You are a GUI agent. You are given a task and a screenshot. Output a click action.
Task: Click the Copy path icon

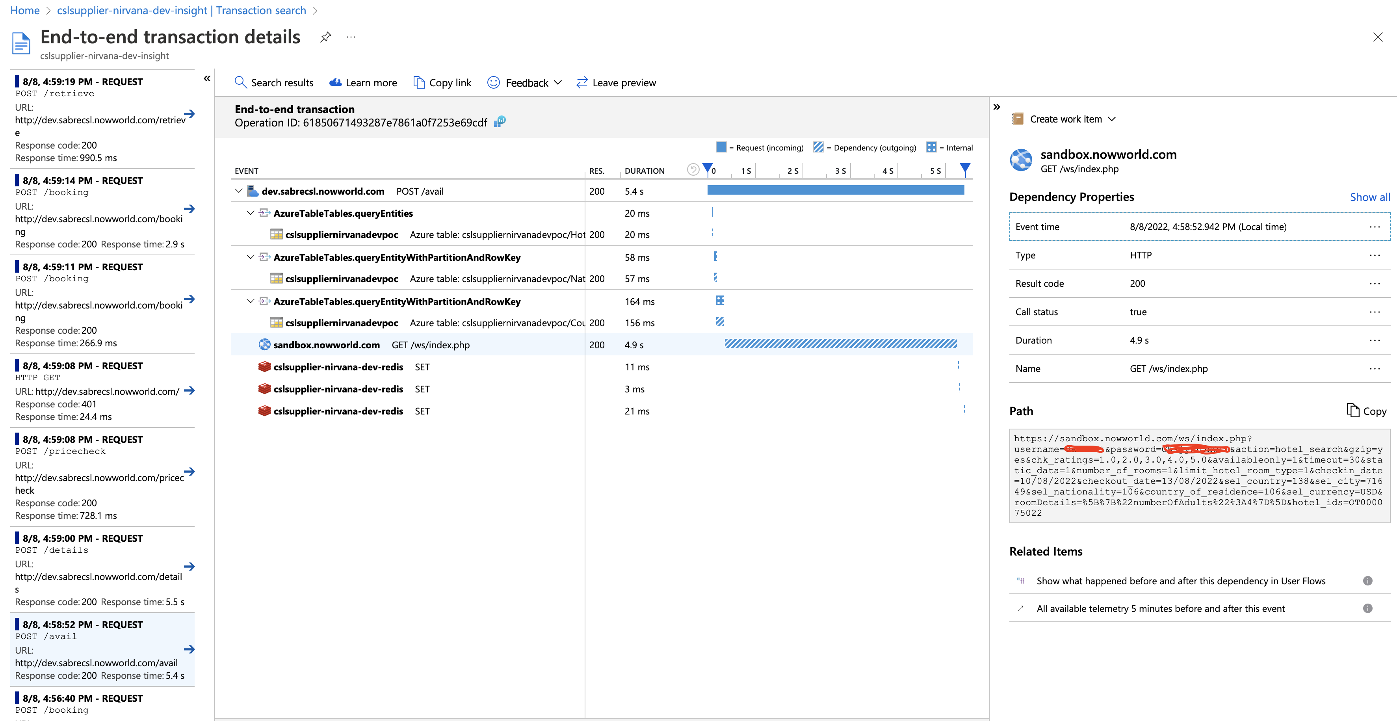coord(1352,410)
